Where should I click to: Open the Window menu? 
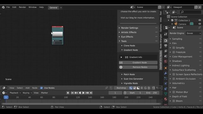(32, 7)
